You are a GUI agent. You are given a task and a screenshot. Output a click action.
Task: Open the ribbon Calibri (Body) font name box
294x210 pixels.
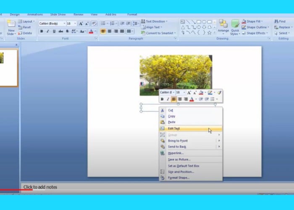coord(52,24)
